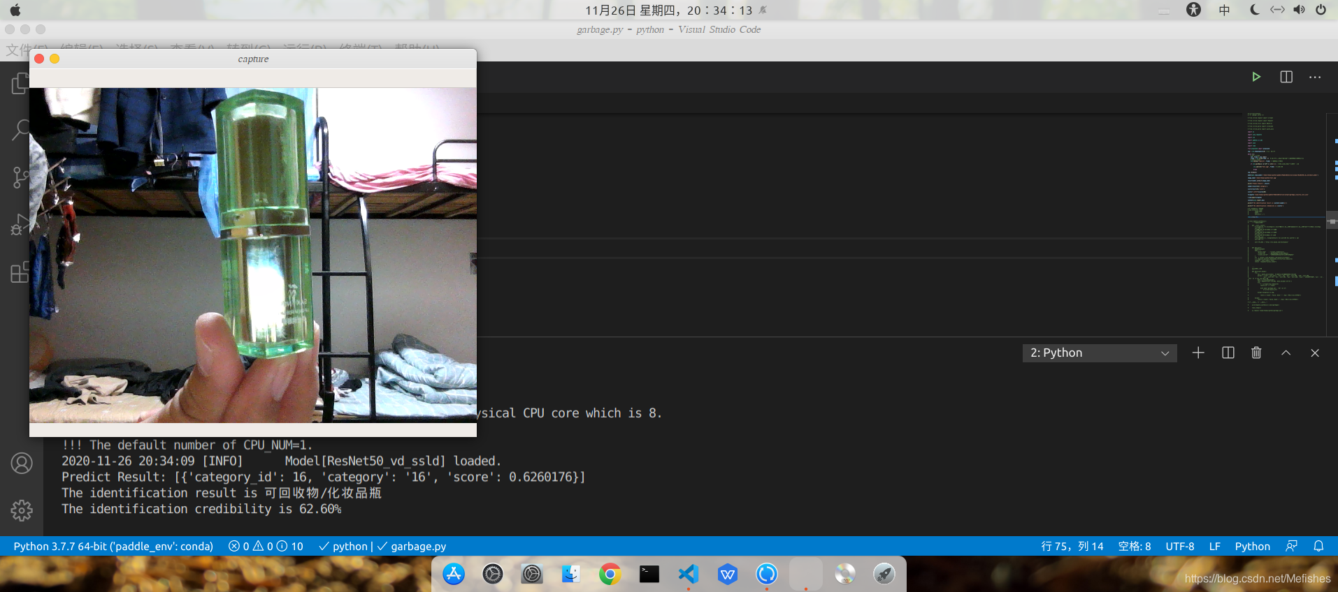Image resolution: width=1338 pixels, height=592 pixels.
Task: Open the Search view in activity bar
Action: (21, 131)
